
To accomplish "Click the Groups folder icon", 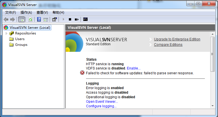I will pos(11,45).
